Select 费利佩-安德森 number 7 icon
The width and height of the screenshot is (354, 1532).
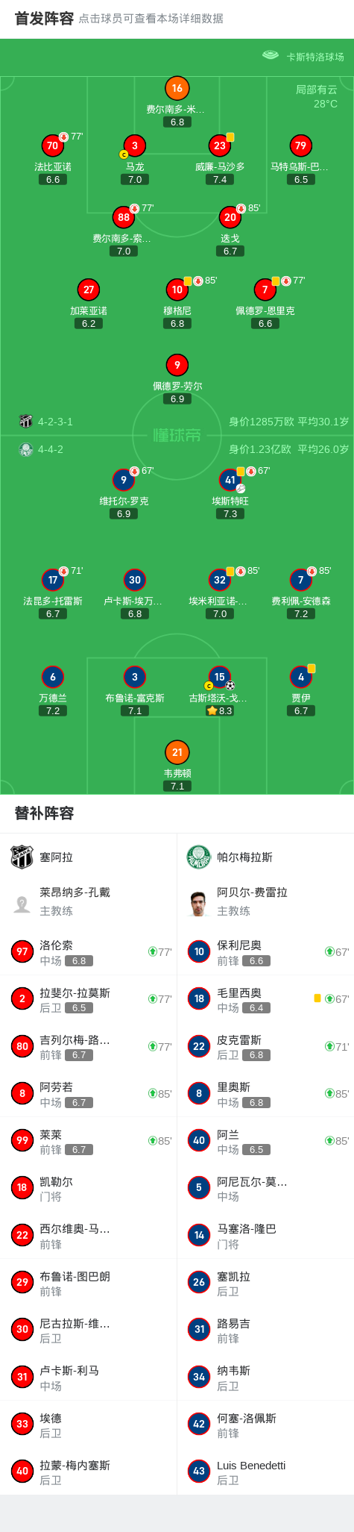tap(301, 580)
